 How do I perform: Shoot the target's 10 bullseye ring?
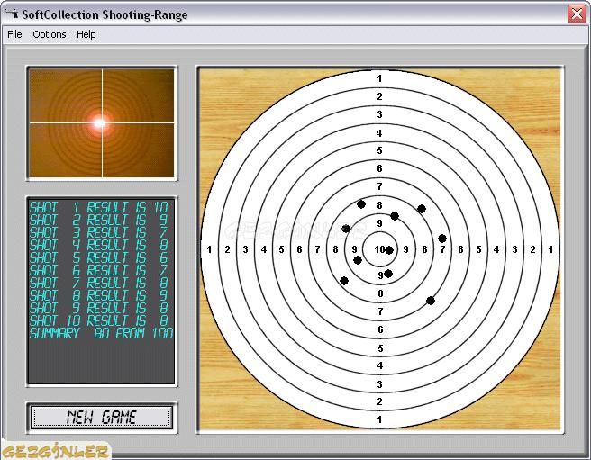click(380, 249)
